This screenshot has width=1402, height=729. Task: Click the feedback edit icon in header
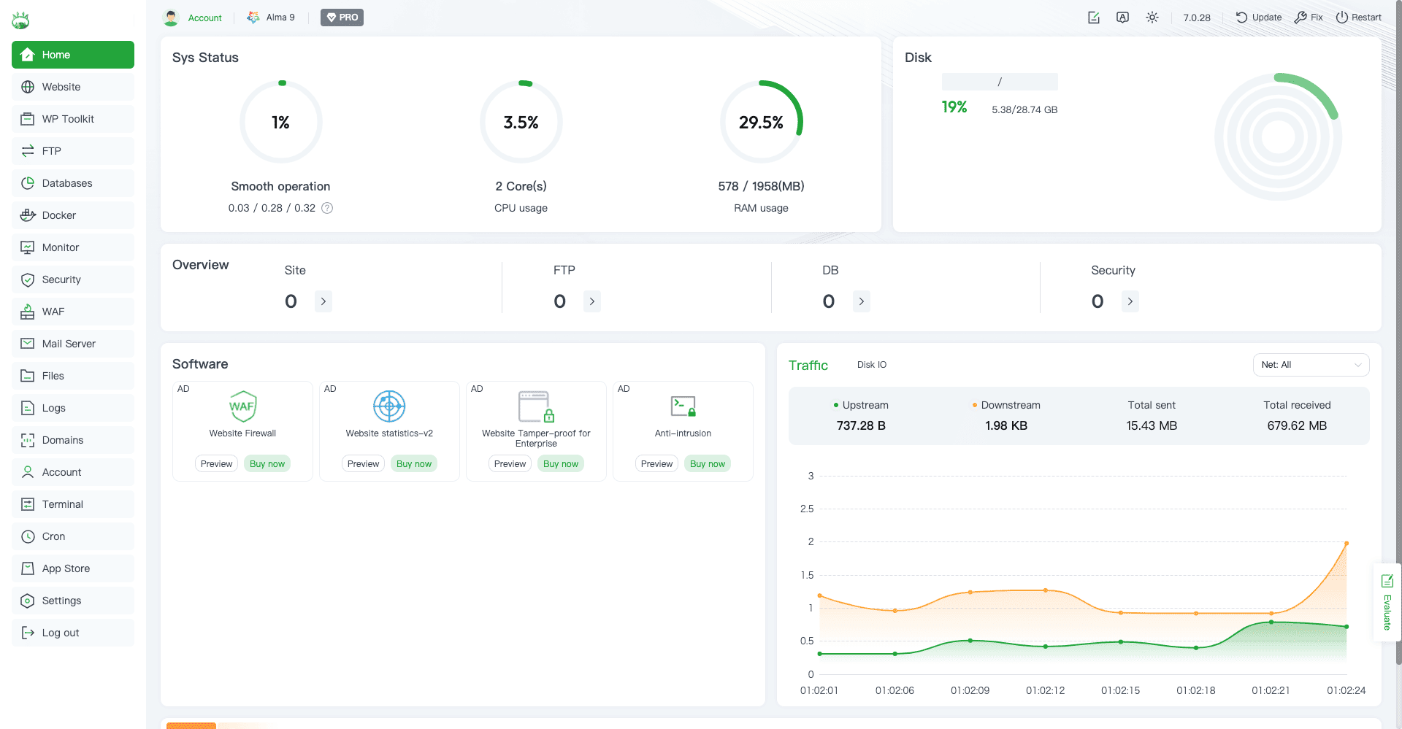pyautogui.click(x=1093, y=18)
